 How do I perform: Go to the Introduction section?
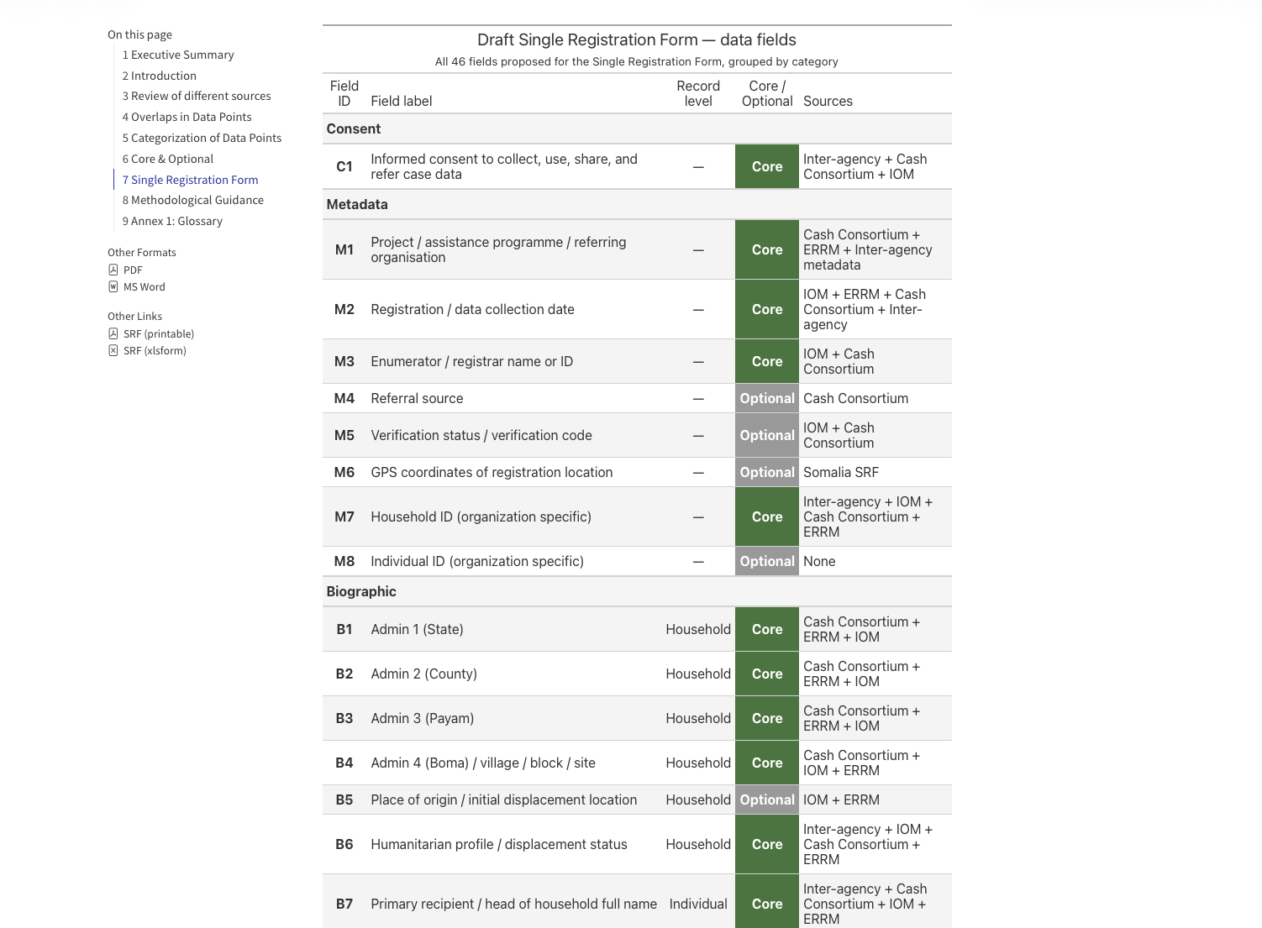click(160, 76)
